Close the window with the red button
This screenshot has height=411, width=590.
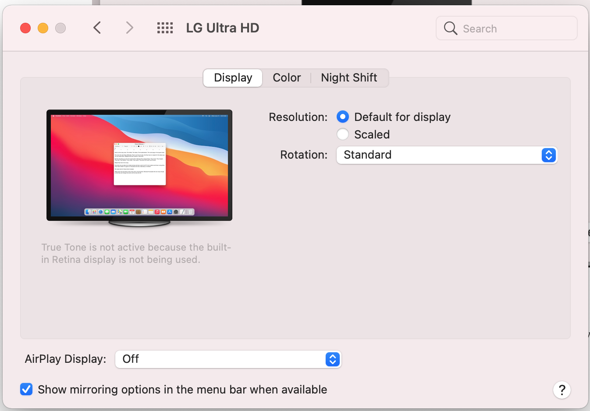(25, 28)
